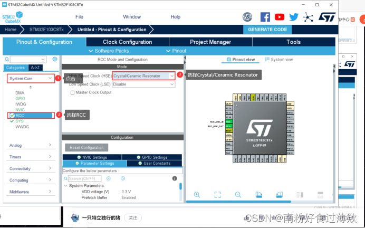Click the STM32F103C8Tx breadcrumb
This screenshot has width=365, height=228.
coord(46,30)
